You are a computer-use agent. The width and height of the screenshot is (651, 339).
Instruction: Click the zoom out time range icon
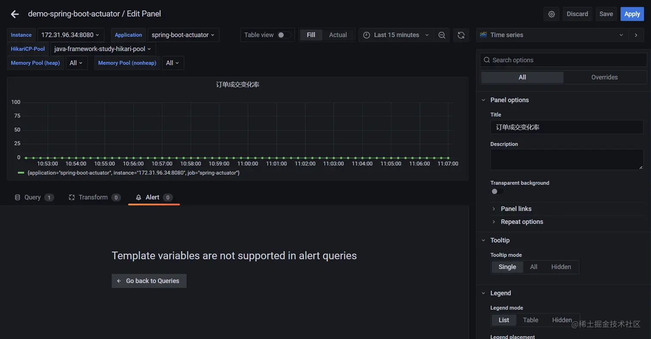point(442,35)
